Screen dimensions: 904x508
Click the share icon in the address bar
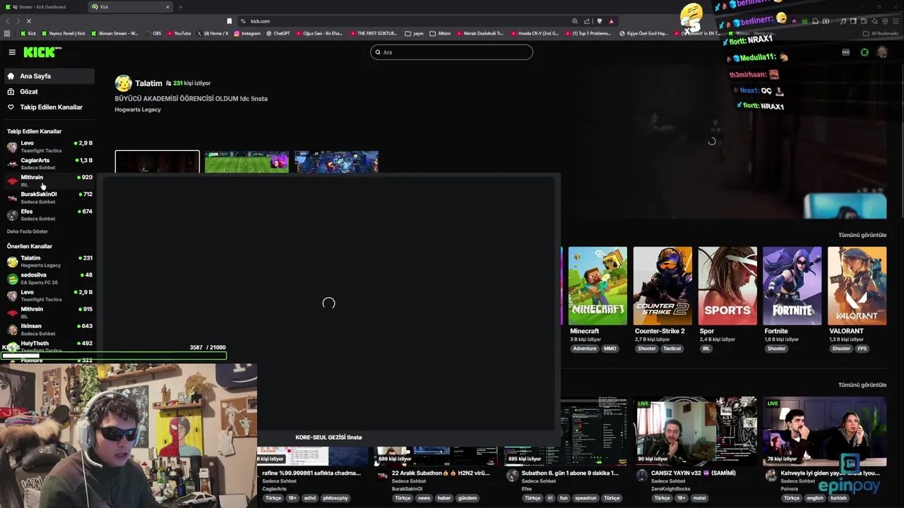point(587,21)
